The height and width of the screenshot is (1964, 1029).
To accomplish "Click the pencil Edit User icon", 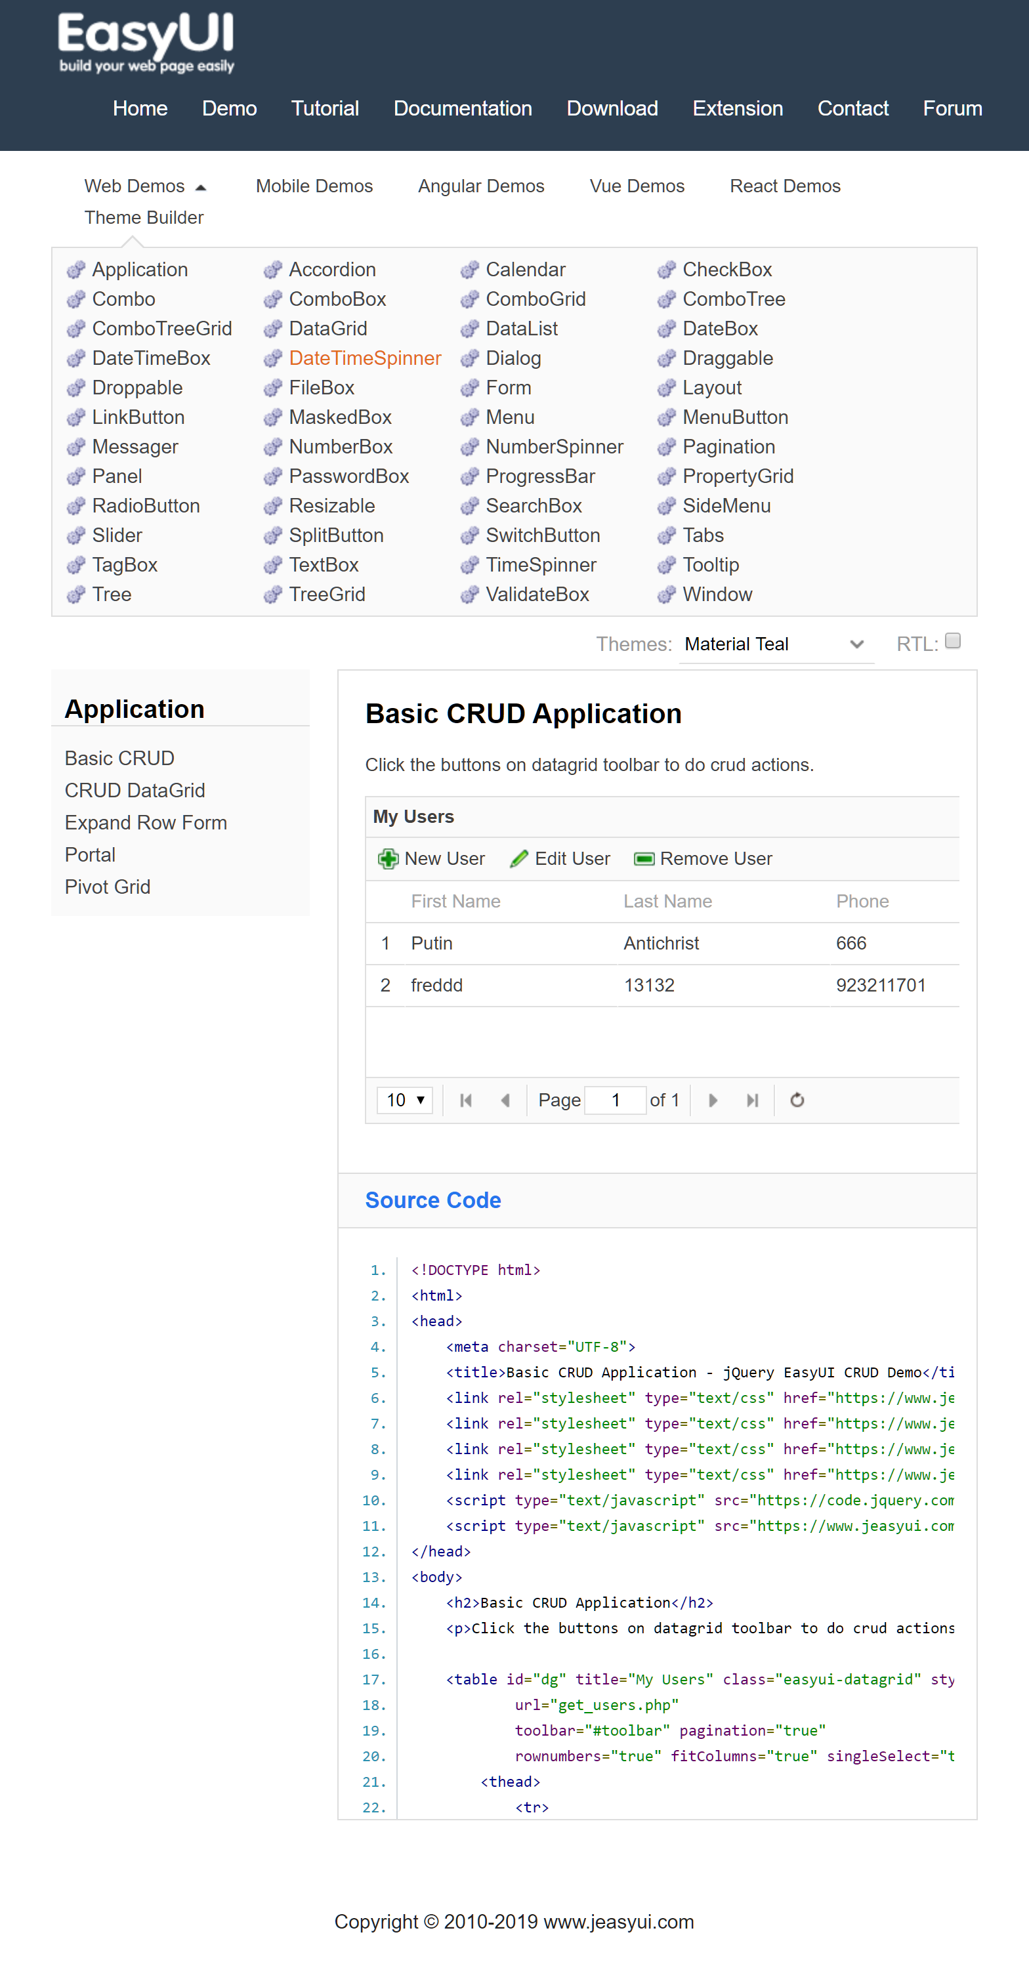I will pos(519,858).
